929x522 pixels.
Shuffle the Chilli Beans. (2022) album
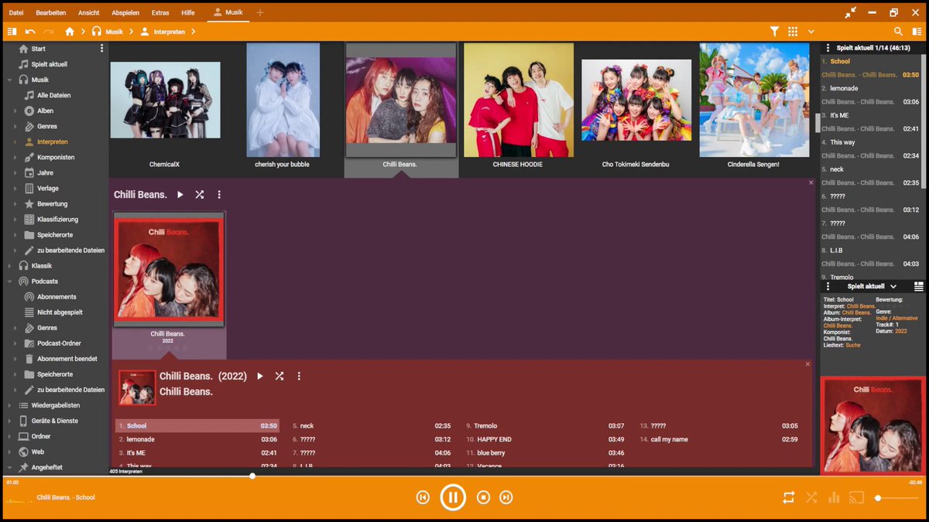pyautogui.click(x=279, y=376)
